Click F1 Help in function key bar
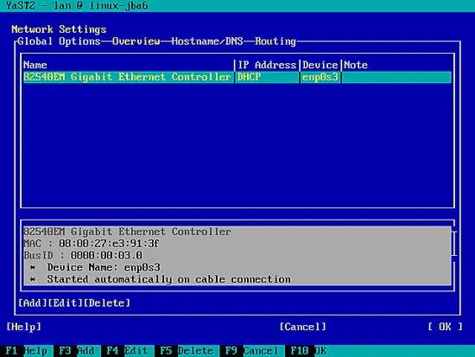Screen dimensions: 475x357 pos(27,351)
